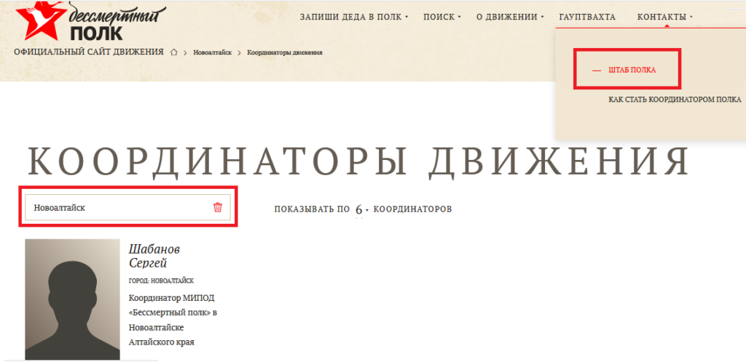The height and width of the screenshot is (362, 746).
Task: Click the КООРДИНАТОРЫ ДВИЖЕНИЯ page heading
Action: pos(358,161)
